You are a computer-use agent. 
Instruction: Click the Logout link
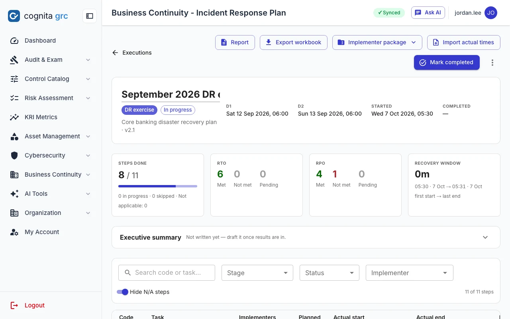click(35, 305)
